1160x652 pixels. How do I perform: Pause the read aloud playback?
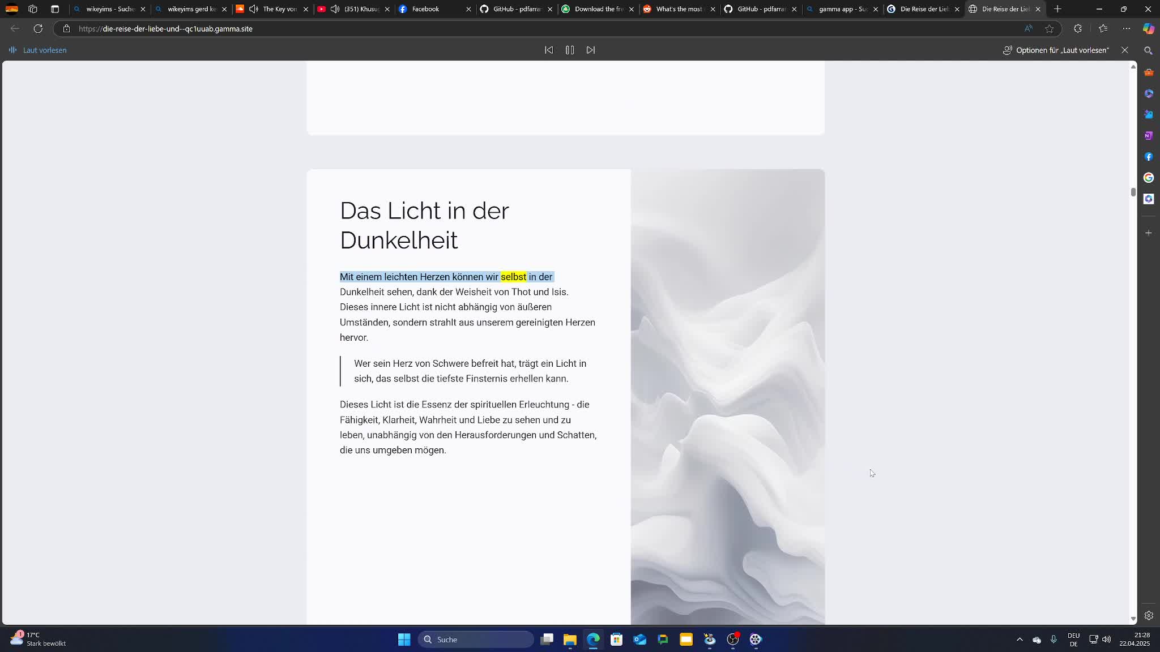tap(570, 50)
